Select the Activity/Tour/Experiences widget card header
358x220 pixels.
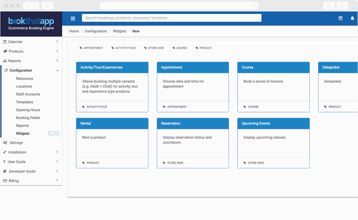[112, 68]
